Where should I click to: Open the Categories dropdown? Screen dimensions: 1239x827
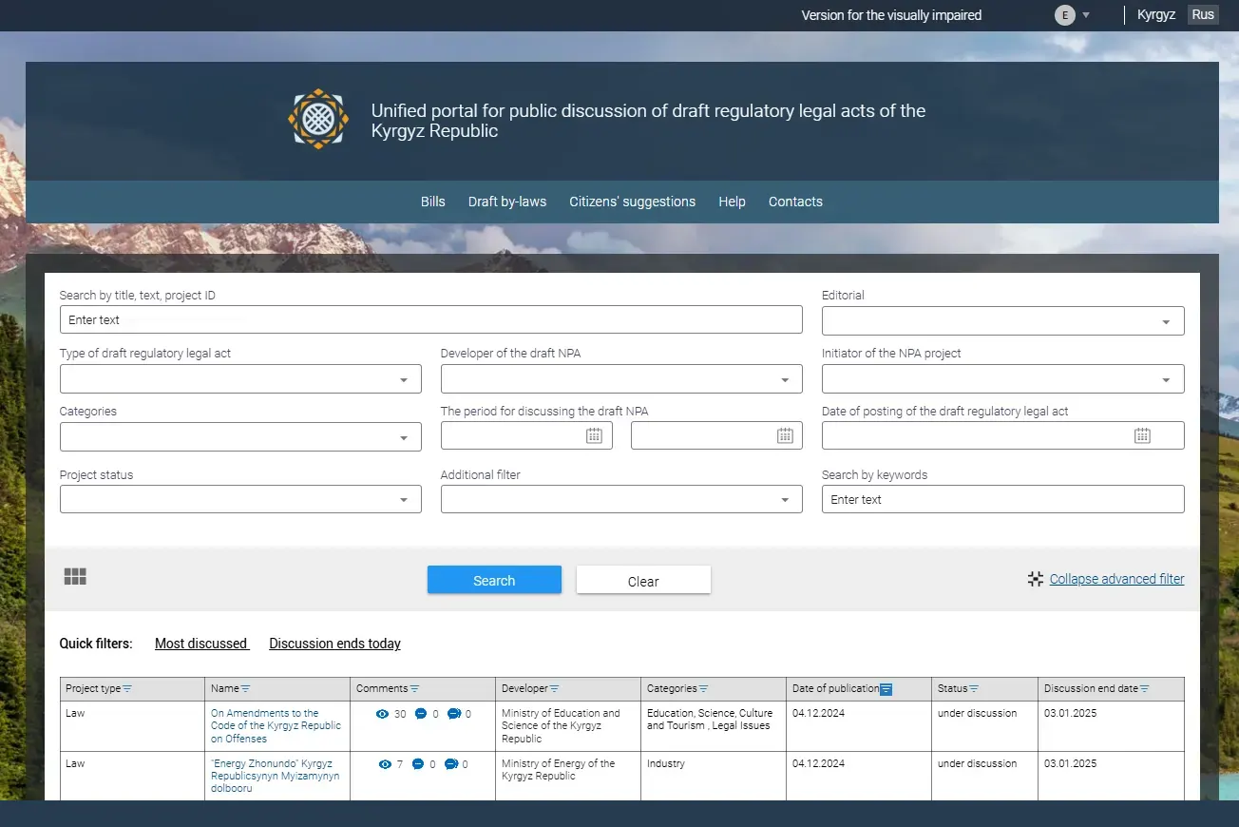[240, 437]
